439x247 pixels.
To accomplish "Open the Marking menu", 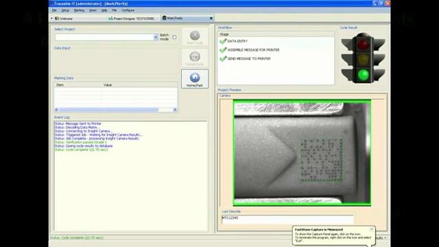I will [x=79, y=10].
